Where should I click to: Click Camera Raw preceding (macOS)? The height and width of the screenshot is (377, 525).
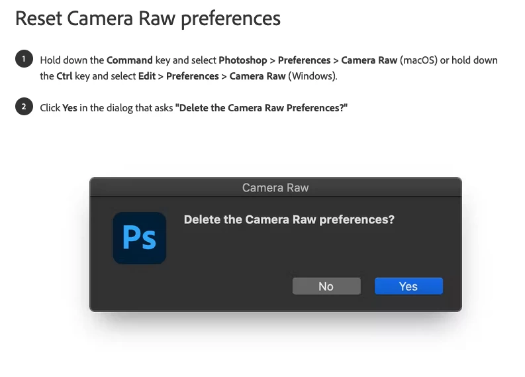point(369,60)
